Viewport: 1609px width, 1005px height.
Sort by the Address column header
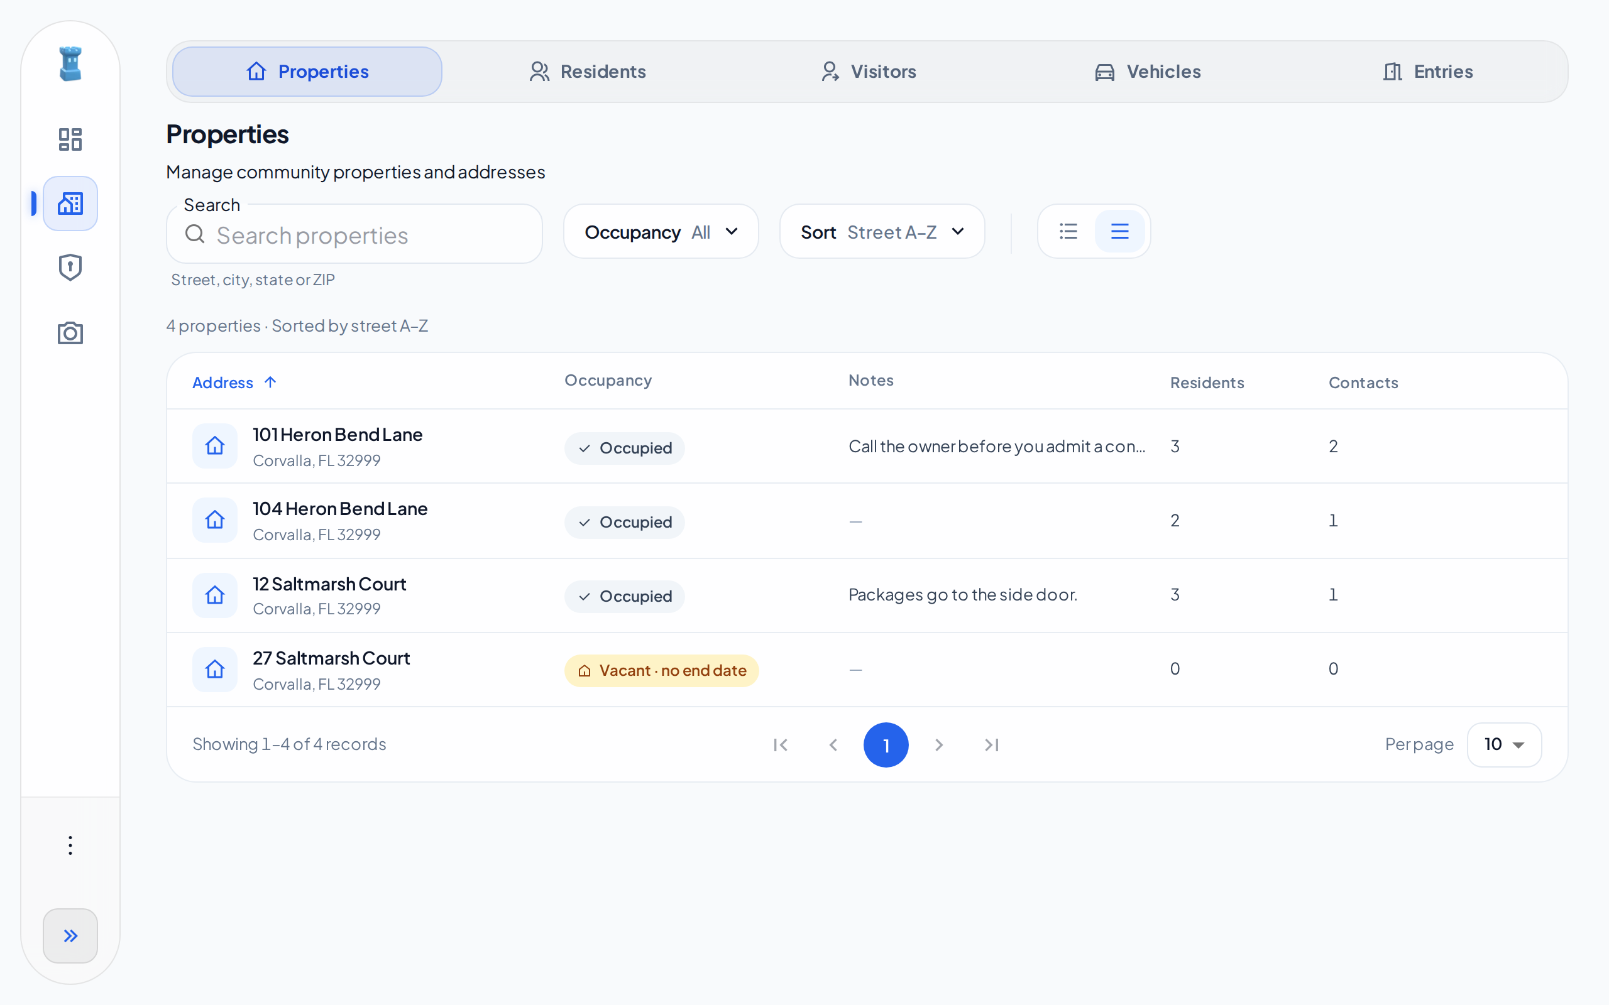234,383
